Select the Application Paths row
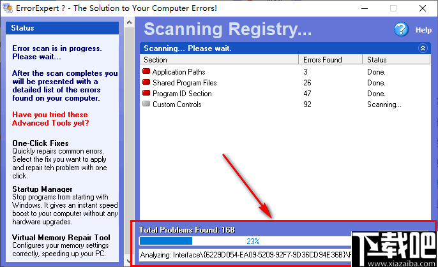 285,72
